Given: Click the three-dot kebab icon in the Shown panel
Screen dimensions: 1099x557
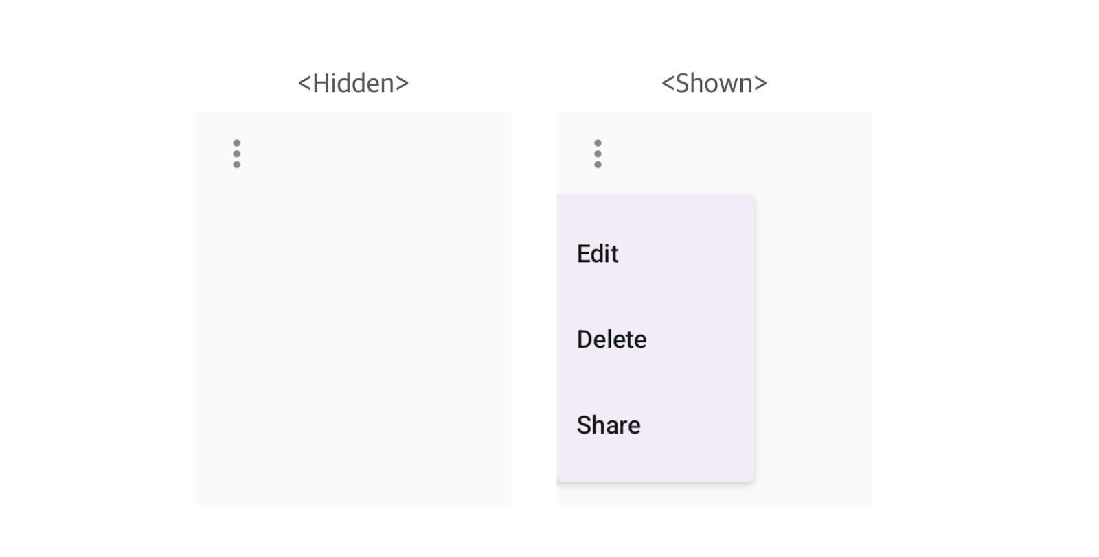Looking at the screenshot, I should (x=598, y=154).
